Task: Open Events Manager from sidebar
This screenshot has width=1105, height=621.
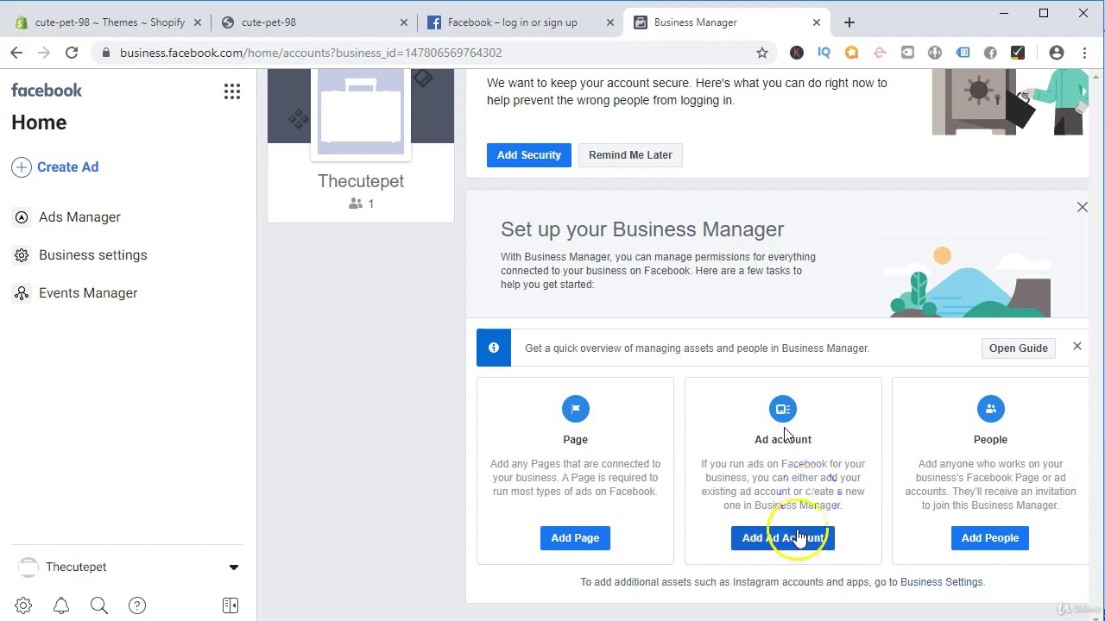Action: point(88,293)
